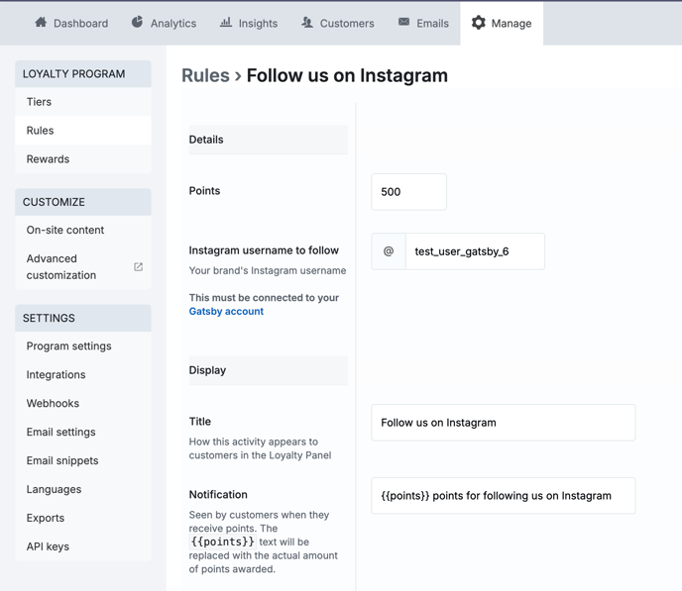
Task: Open On-site content in Customize
Action: 83,230
